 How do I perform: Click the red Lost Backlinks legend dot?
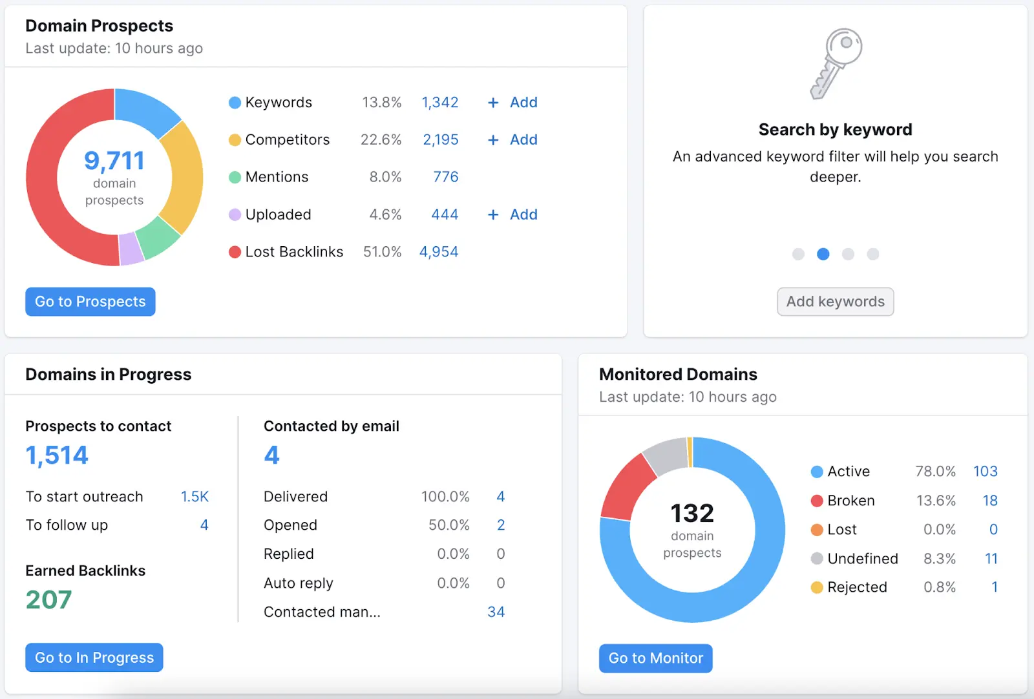click(x=235, y=252)
